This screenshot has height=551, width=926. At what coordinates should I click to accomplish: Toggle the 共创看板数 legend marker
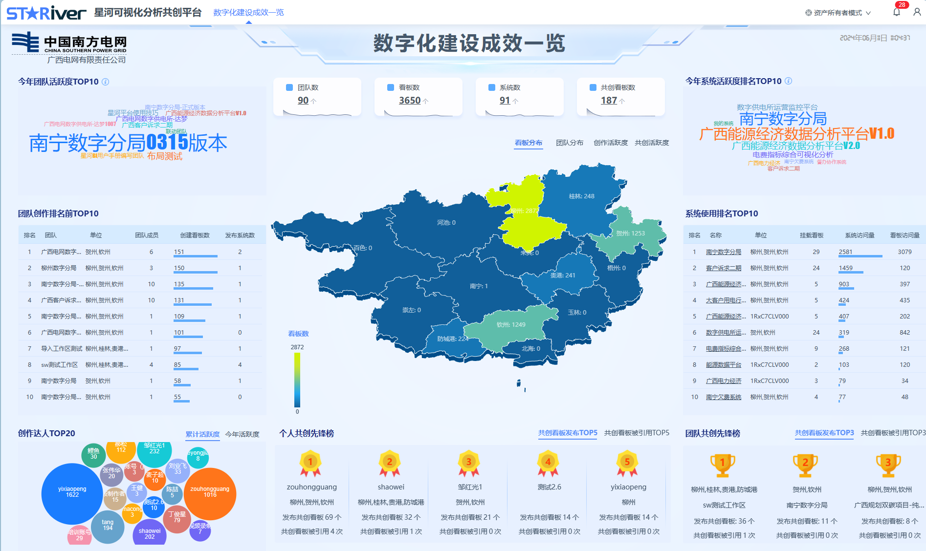(x=593, y=87)
